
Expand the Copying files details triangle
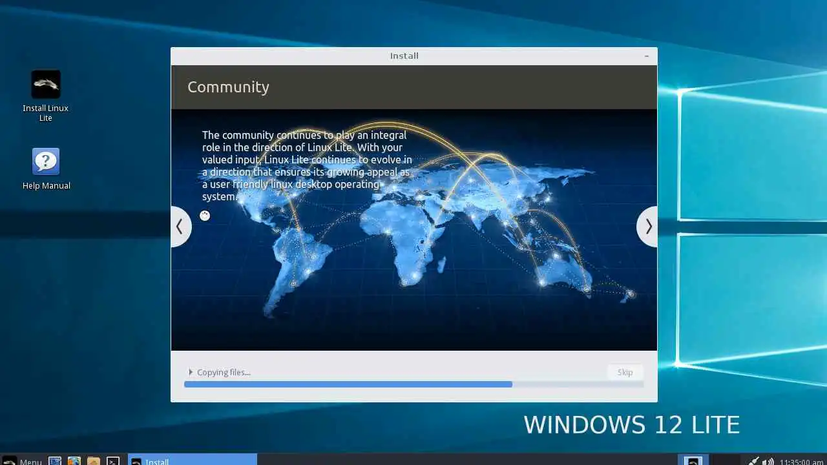pyautogui.click(x=191, y=372)
